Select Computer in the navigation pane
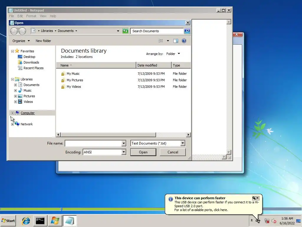Image resolution: width=302 pixels, height=227 pixels. click(x=27, y=113)
